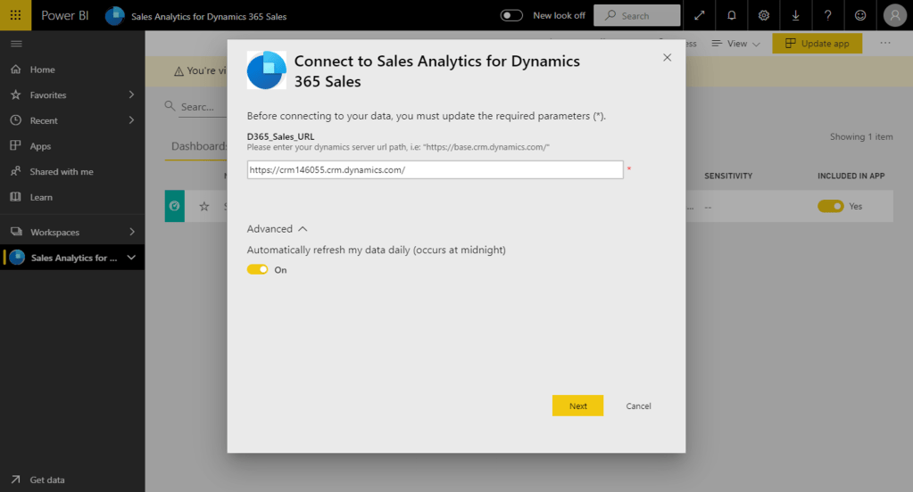The height and width of the screenshot is (492, 913).
Task: Click the full screen expand arrows icon
Action: [x=700, y=15]
